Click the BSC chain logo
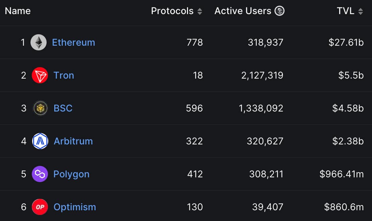 (x=39, y=108)
